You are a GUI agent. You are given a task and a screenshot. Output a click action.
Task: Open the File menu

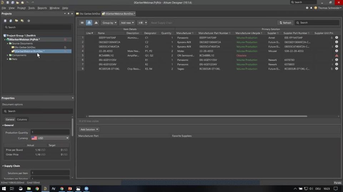4,8
